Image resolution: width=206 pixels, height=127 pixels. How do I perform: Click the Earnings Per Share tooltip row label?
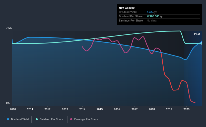click(x=131, y=20)
